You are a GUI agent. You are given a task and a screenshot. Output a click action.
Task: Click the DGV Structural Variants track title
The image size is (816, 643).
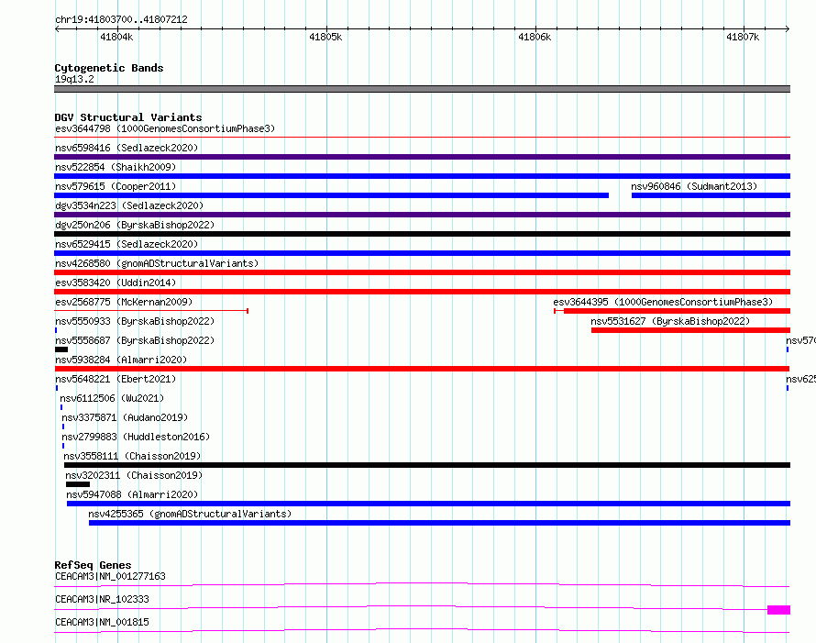click(x=128, y=117)
